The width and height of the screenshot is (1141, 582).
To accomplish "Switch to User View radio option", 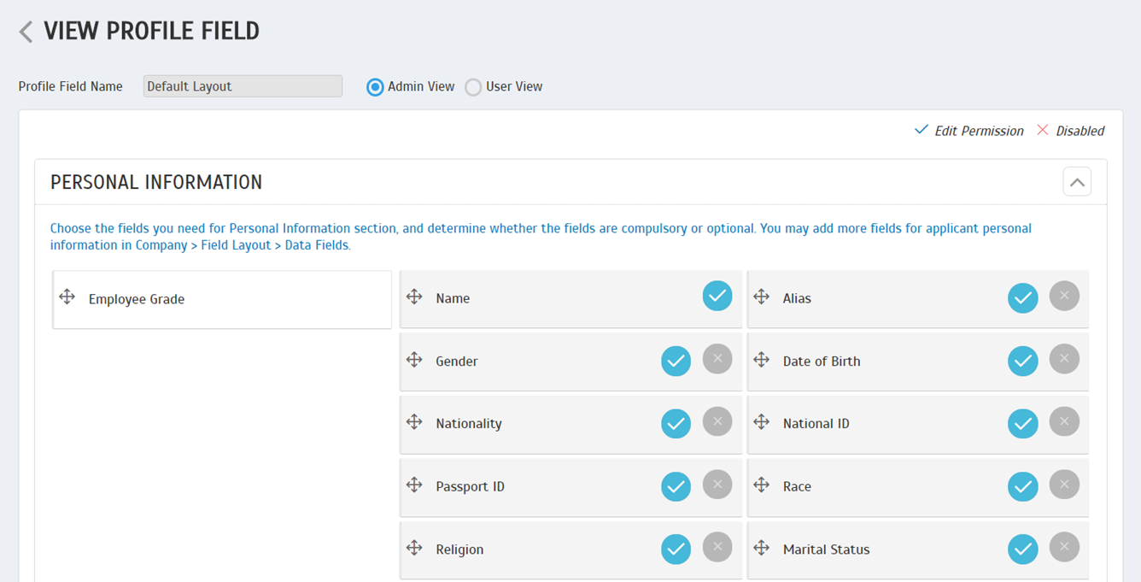I will coord(473,87).
